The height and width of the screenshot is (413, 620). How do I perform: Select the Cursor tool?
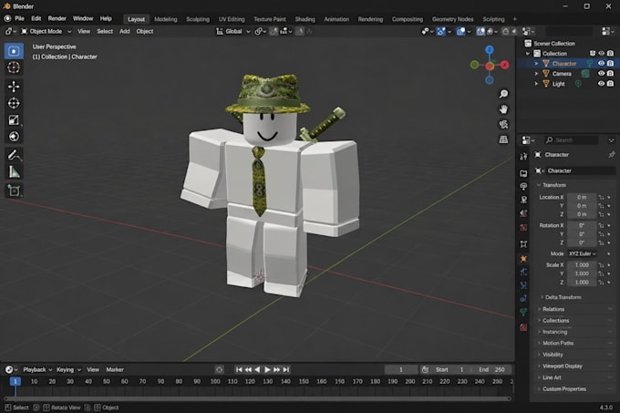pos(14,67)
